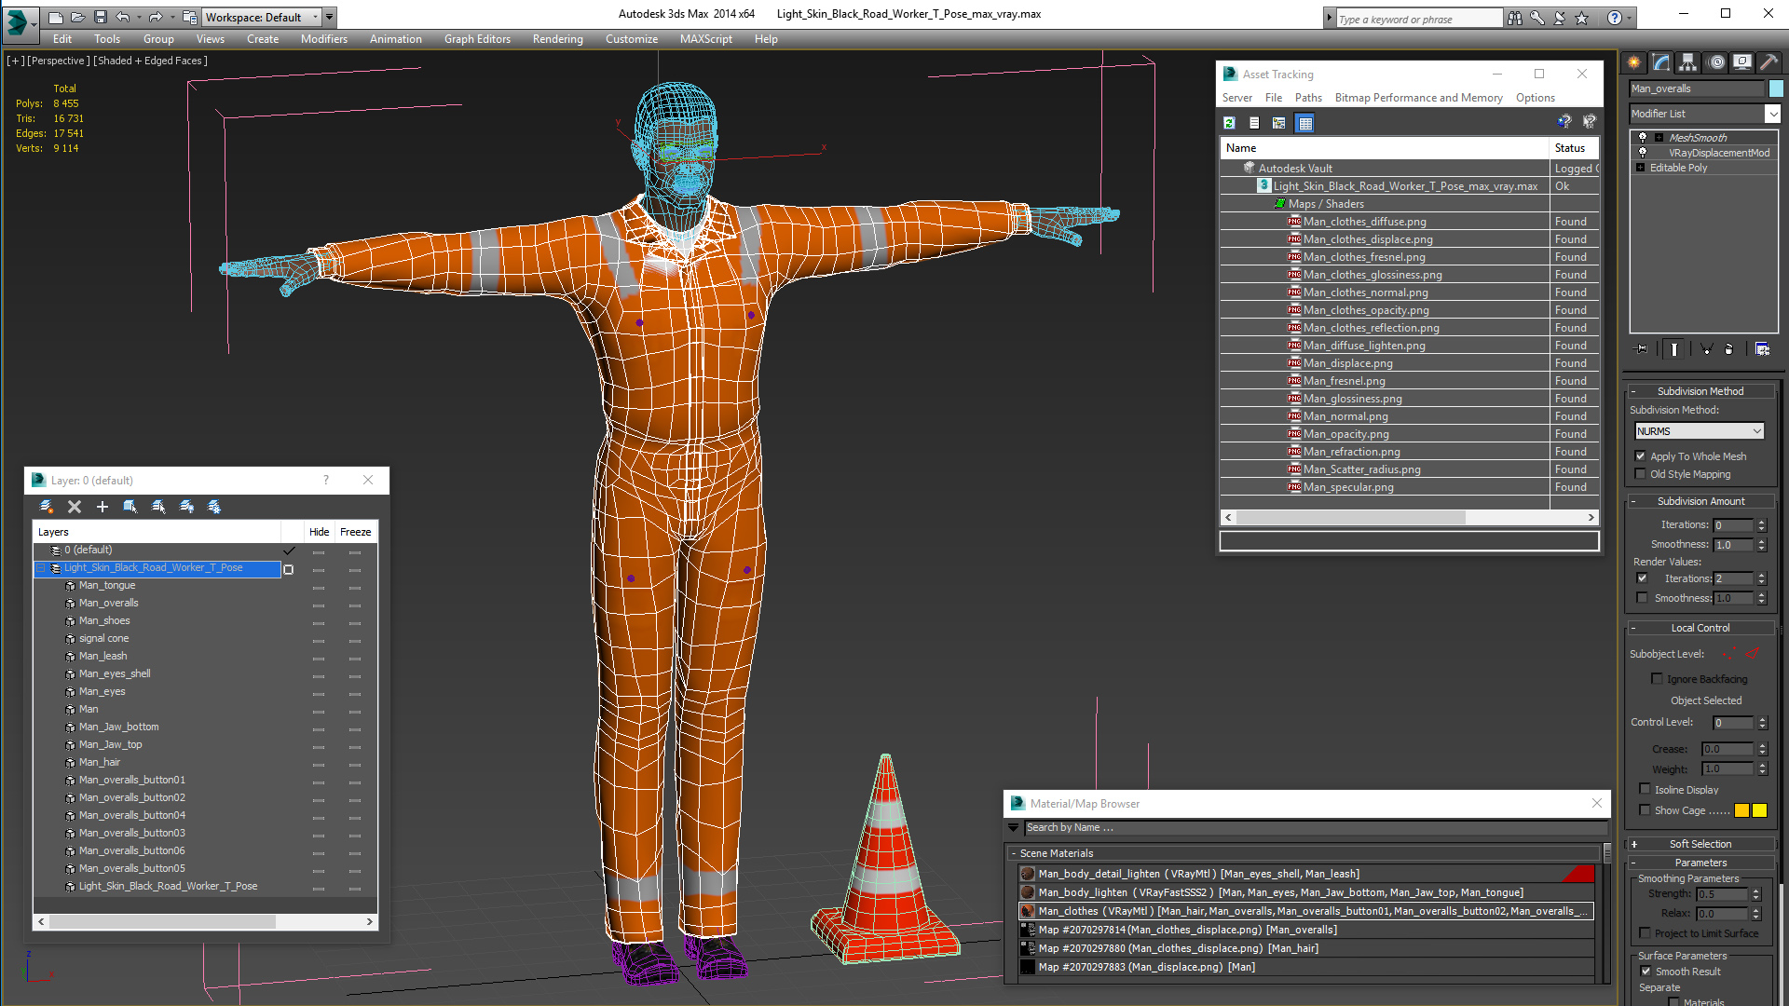
Task: Enable Render Values Smoothness checkbox
Action: click(x=1642, y=598)
